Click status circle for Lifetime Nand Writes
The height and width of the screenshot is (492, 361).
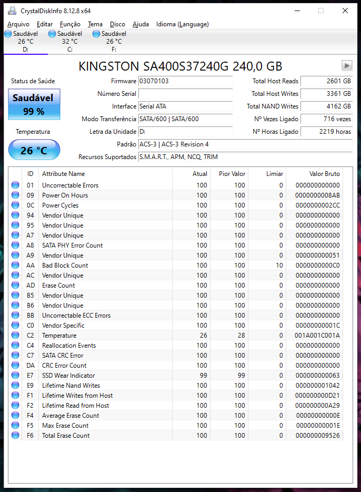coord(15,385)
